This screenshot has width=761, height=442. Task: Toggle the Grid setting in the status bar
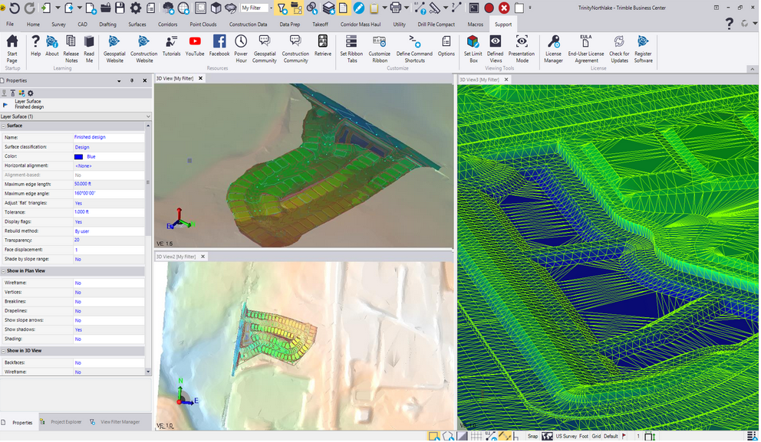[596, 436]
